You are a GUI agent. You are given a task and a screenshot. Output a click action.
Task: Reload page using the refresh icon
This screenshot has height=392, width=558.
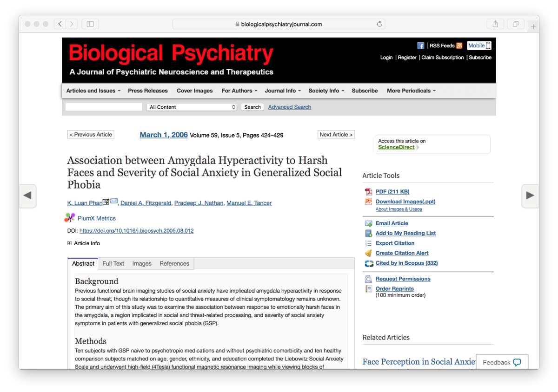point(379,24)
